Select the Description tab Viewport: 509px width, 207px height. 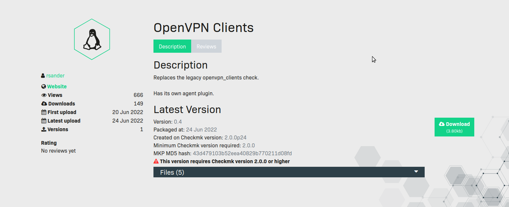point(172,46)
